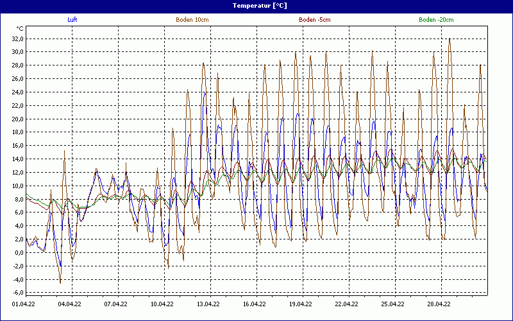The image size is (513, 321).
Task: Click the 12,0 y-axis tick label
Action: click(16, 172)
